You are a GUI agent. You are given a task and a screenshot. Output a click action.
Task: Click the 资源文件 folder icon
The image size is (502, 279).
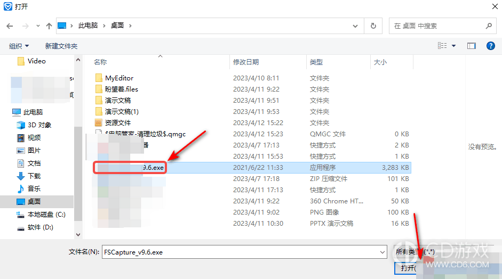[x=99, y=122]
